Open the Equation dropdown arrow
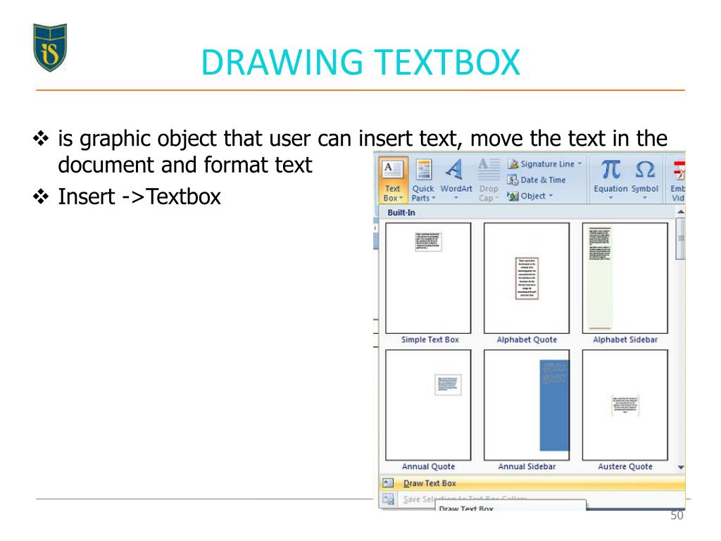Viewport: 721px width, 541px height. point(610,198)
